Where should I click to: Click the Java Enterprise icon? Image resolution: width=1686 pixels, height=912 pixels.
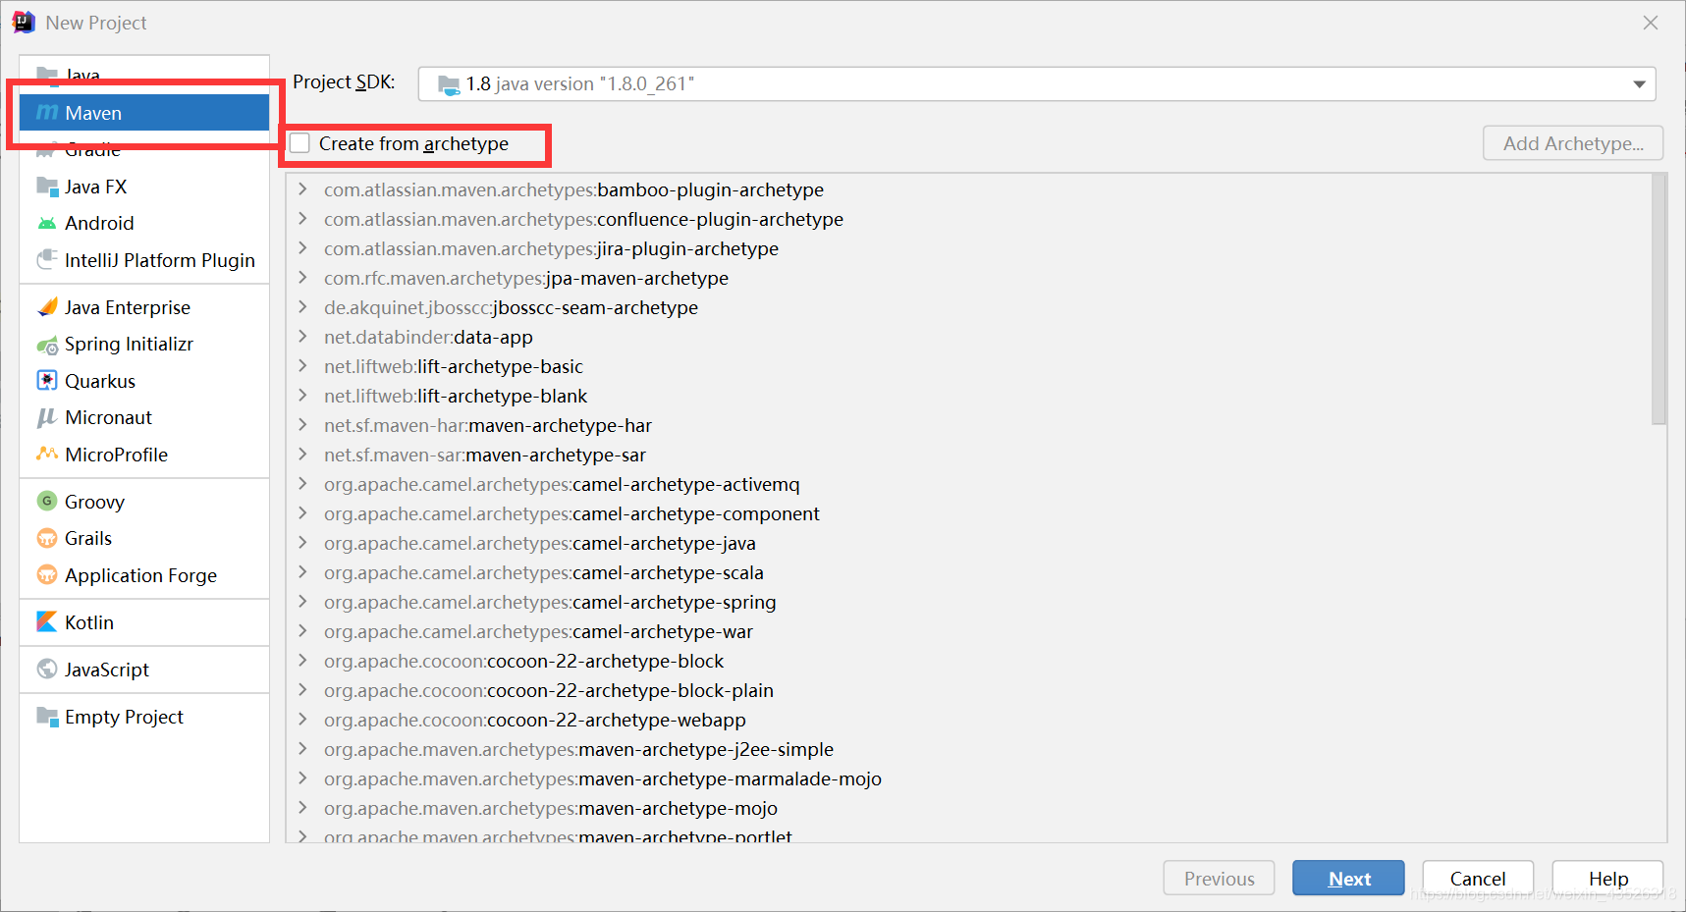tap(47, 307)
